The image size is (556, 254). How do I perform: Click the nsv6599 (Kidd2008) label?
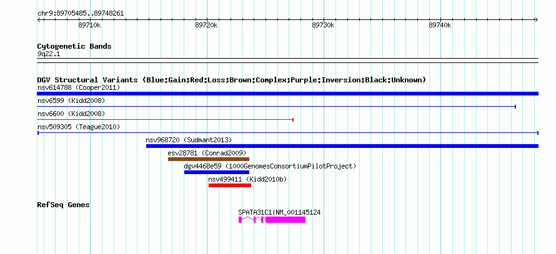pos(71,100)
